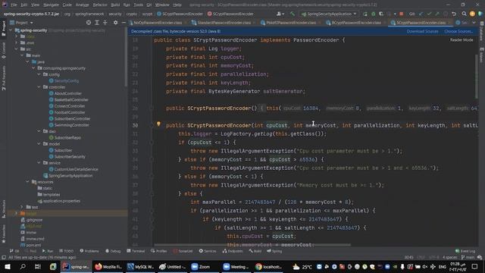This screenshot has height=273, width=485.
Task: Open the Profiler tool window
Action: tap(159, 251)
